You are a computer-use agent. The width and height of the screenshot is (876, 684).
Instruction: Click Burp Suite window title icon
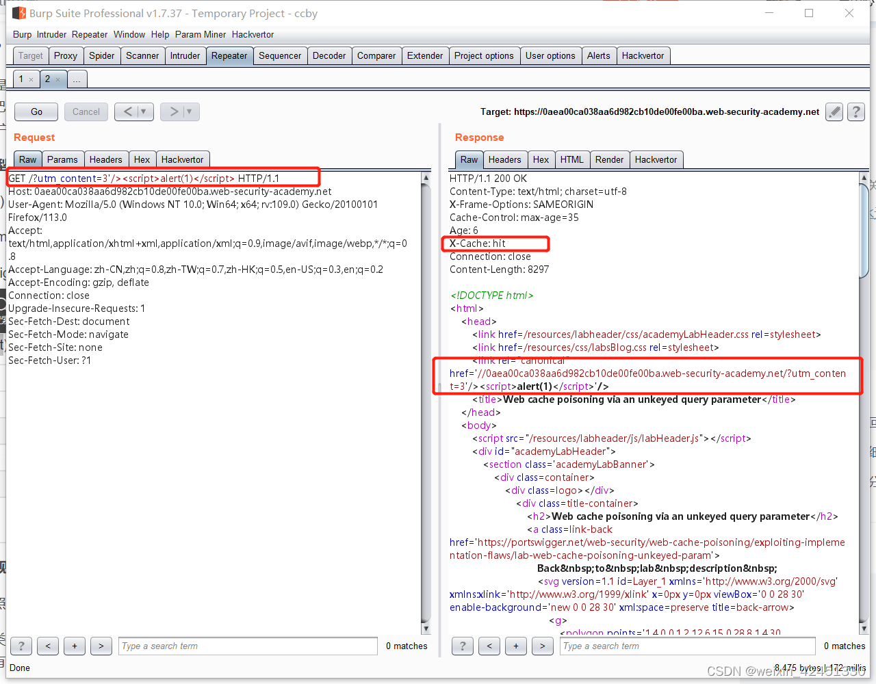pos(18,13)
